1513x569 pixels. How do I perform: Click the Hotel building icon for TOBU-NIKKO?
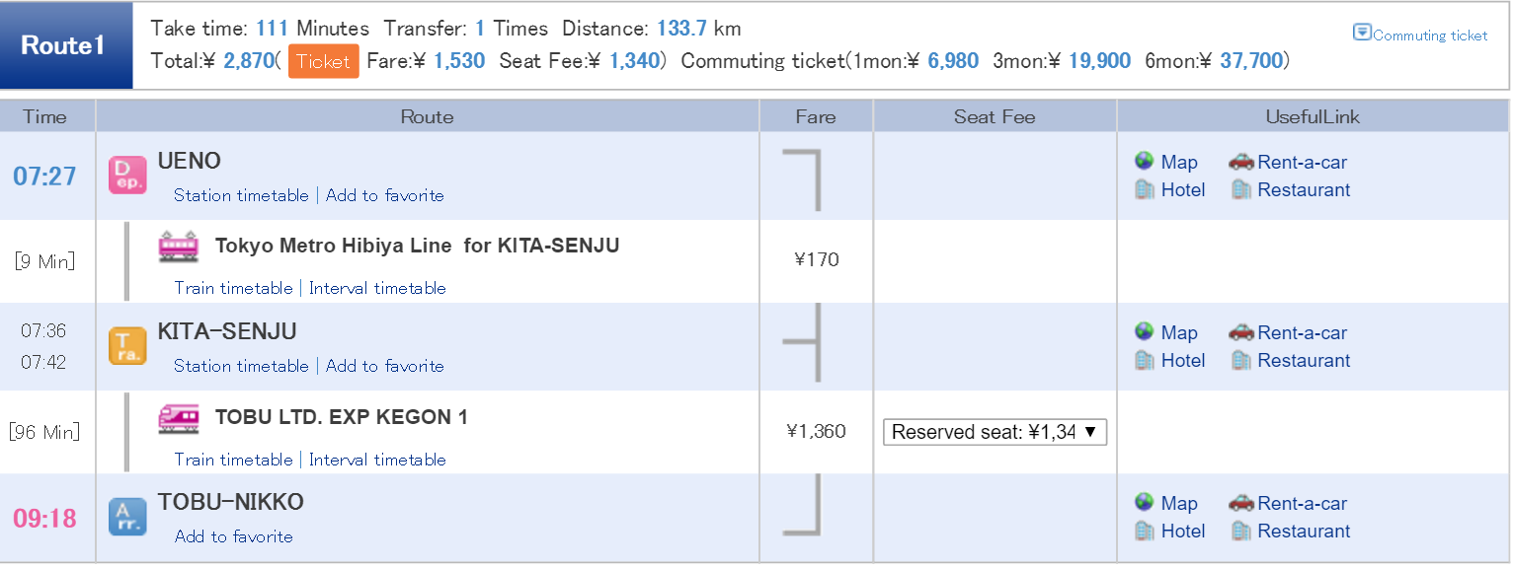click(1145, 531)
